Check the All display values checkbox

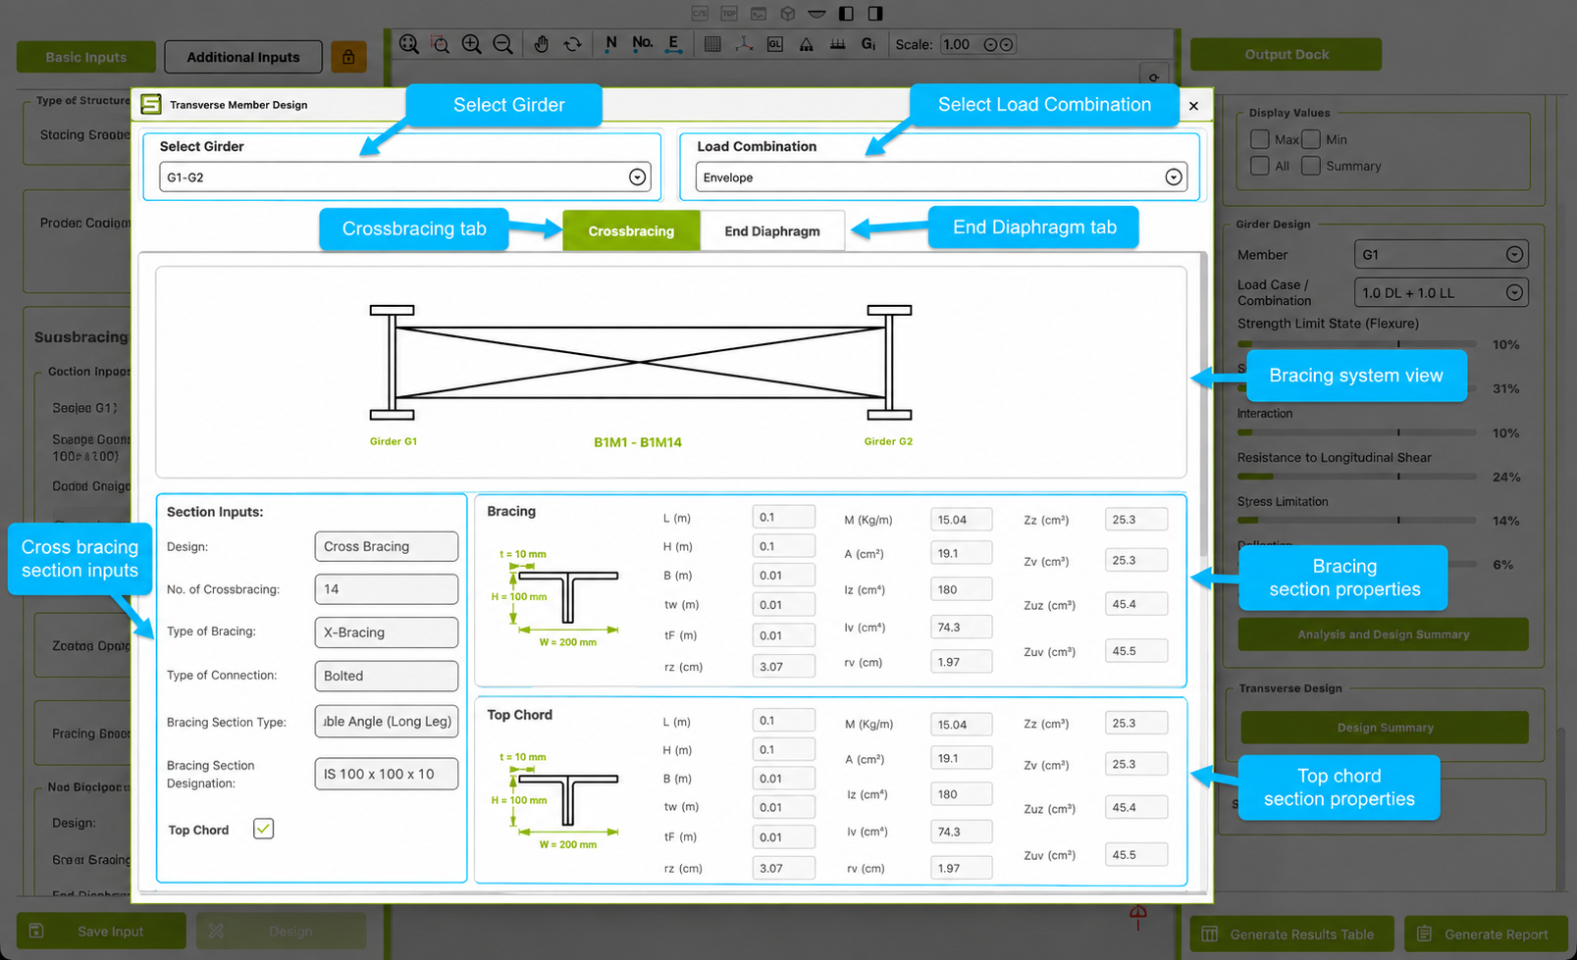click(x=1260, y=166)
